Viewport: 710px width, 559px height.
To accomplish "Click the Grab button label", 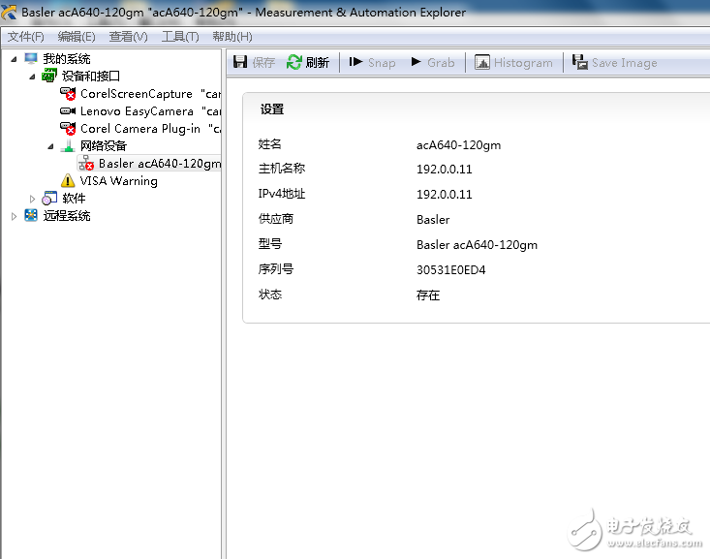I will pos(441,63).
